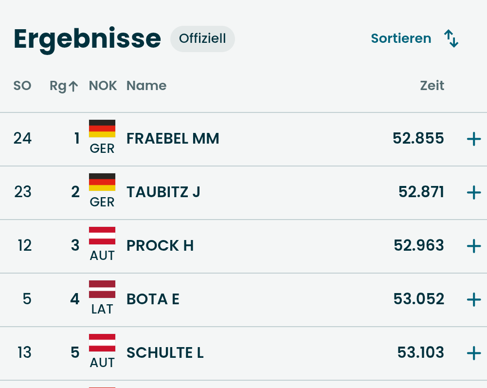
Task: Click the Austrian flag next to PROCK H
Action: click(x=102, y=236)
